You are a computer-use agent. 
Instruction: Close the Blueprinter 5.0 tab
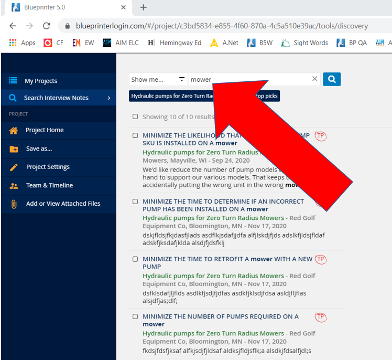coord(123,7)
